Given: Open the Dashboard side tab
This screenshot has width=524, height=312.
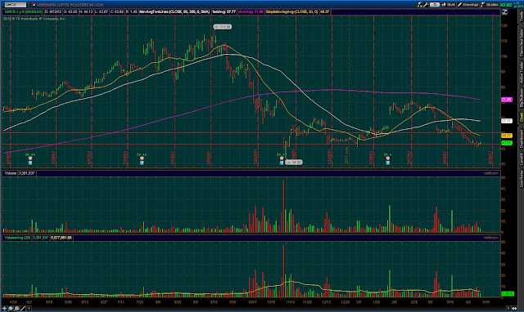Looking at the screenshot, I should 521,139.
